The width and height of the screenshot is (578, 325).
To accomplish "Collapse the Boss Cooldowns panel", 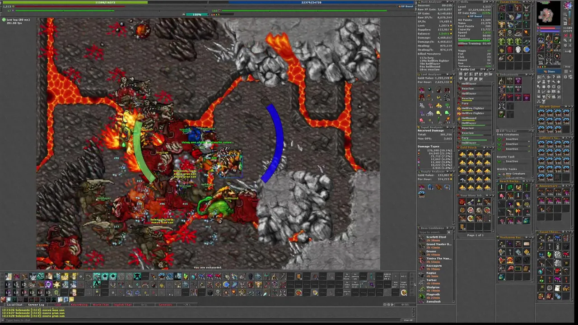I will coord(451,228).
